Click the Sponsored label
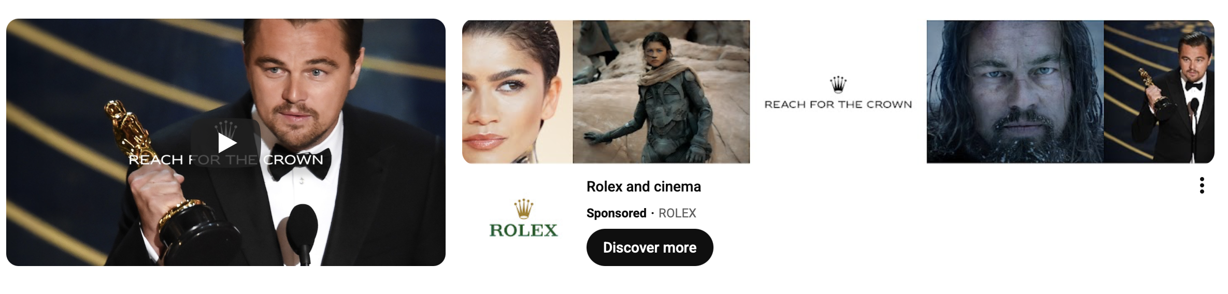 [x=616, y=213]
